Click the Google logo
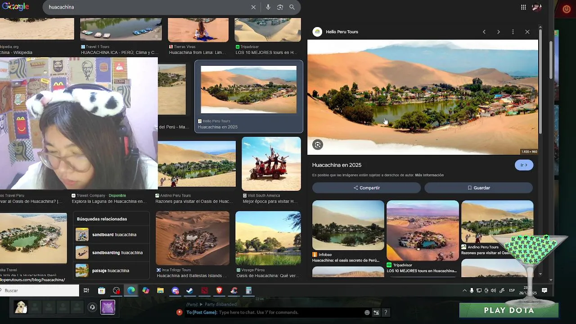The width and height of the screenshot is (576, 324). tap(16, 7)
